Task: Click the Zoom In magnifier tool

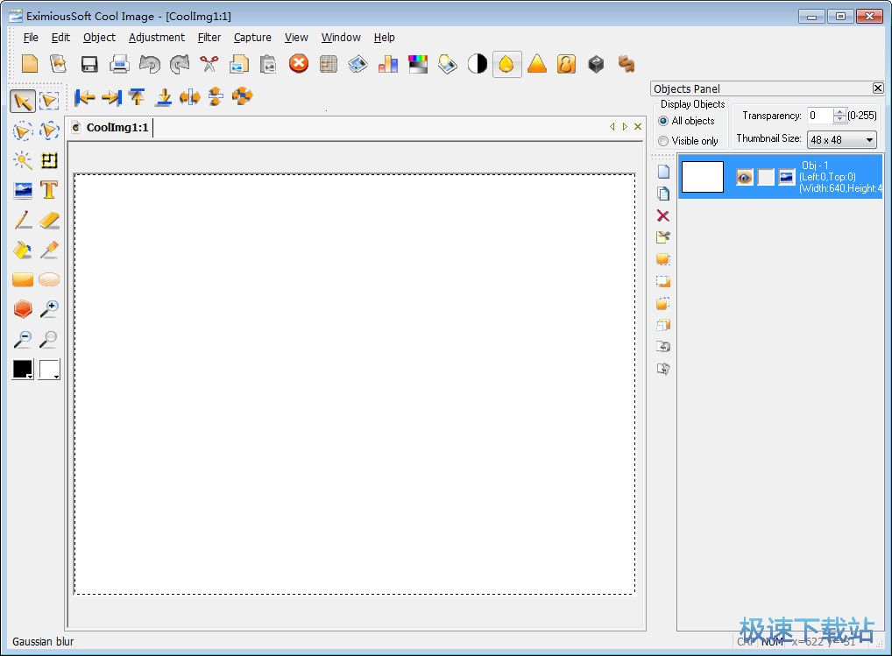Action: [49, 309]
